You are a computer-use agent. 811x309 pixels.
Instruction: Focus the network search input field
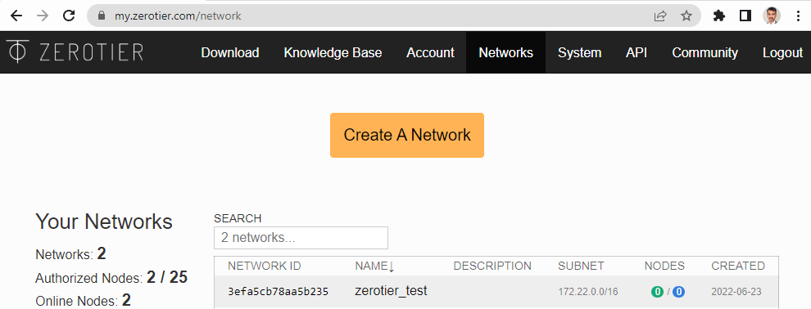click(x=301, y=238)
